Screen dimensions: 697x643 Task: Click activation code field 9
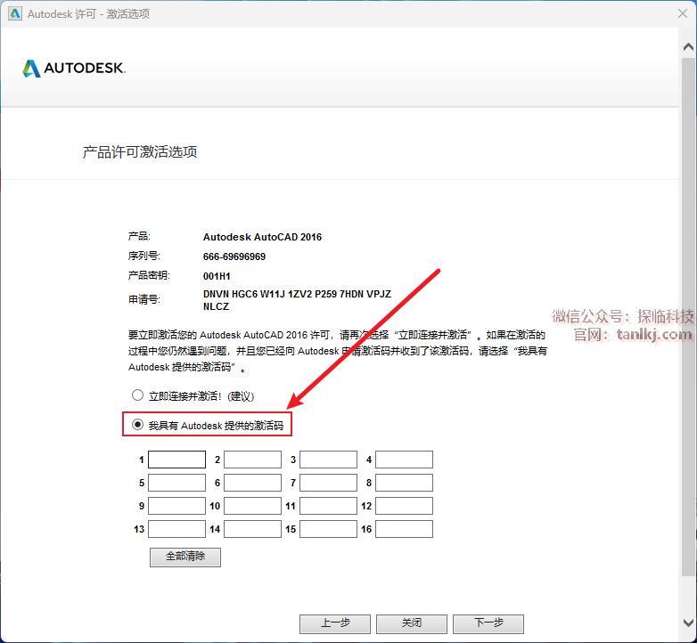point(176,506)
